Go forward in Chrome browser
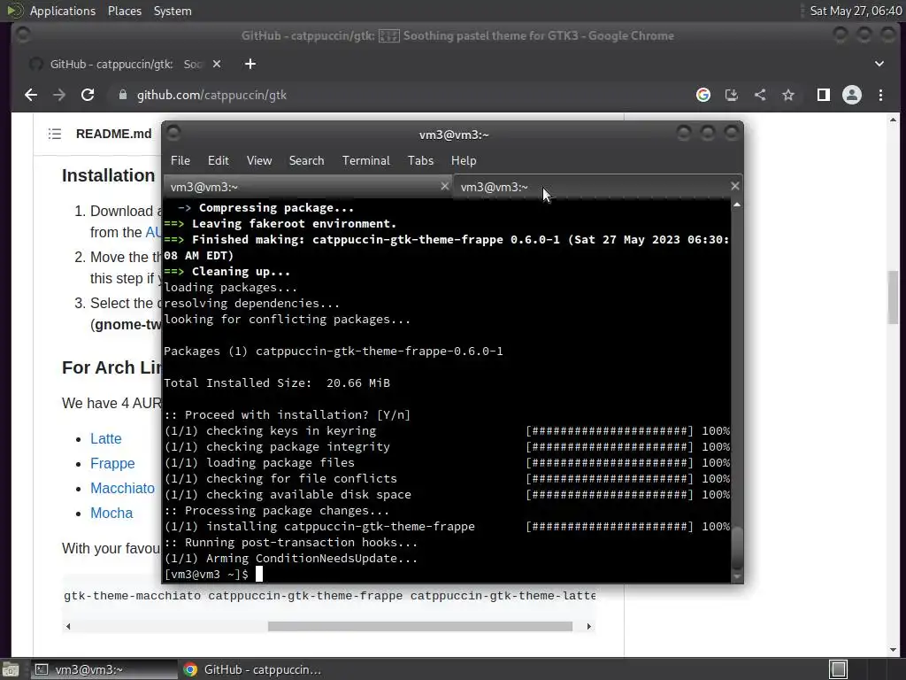Viewport: 906px width, 680px height. (x=59, y=95)
